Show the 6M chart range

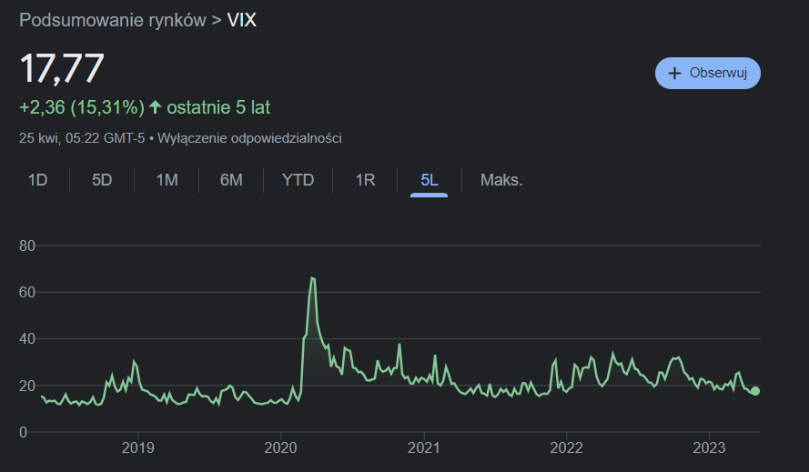(231, 180)
